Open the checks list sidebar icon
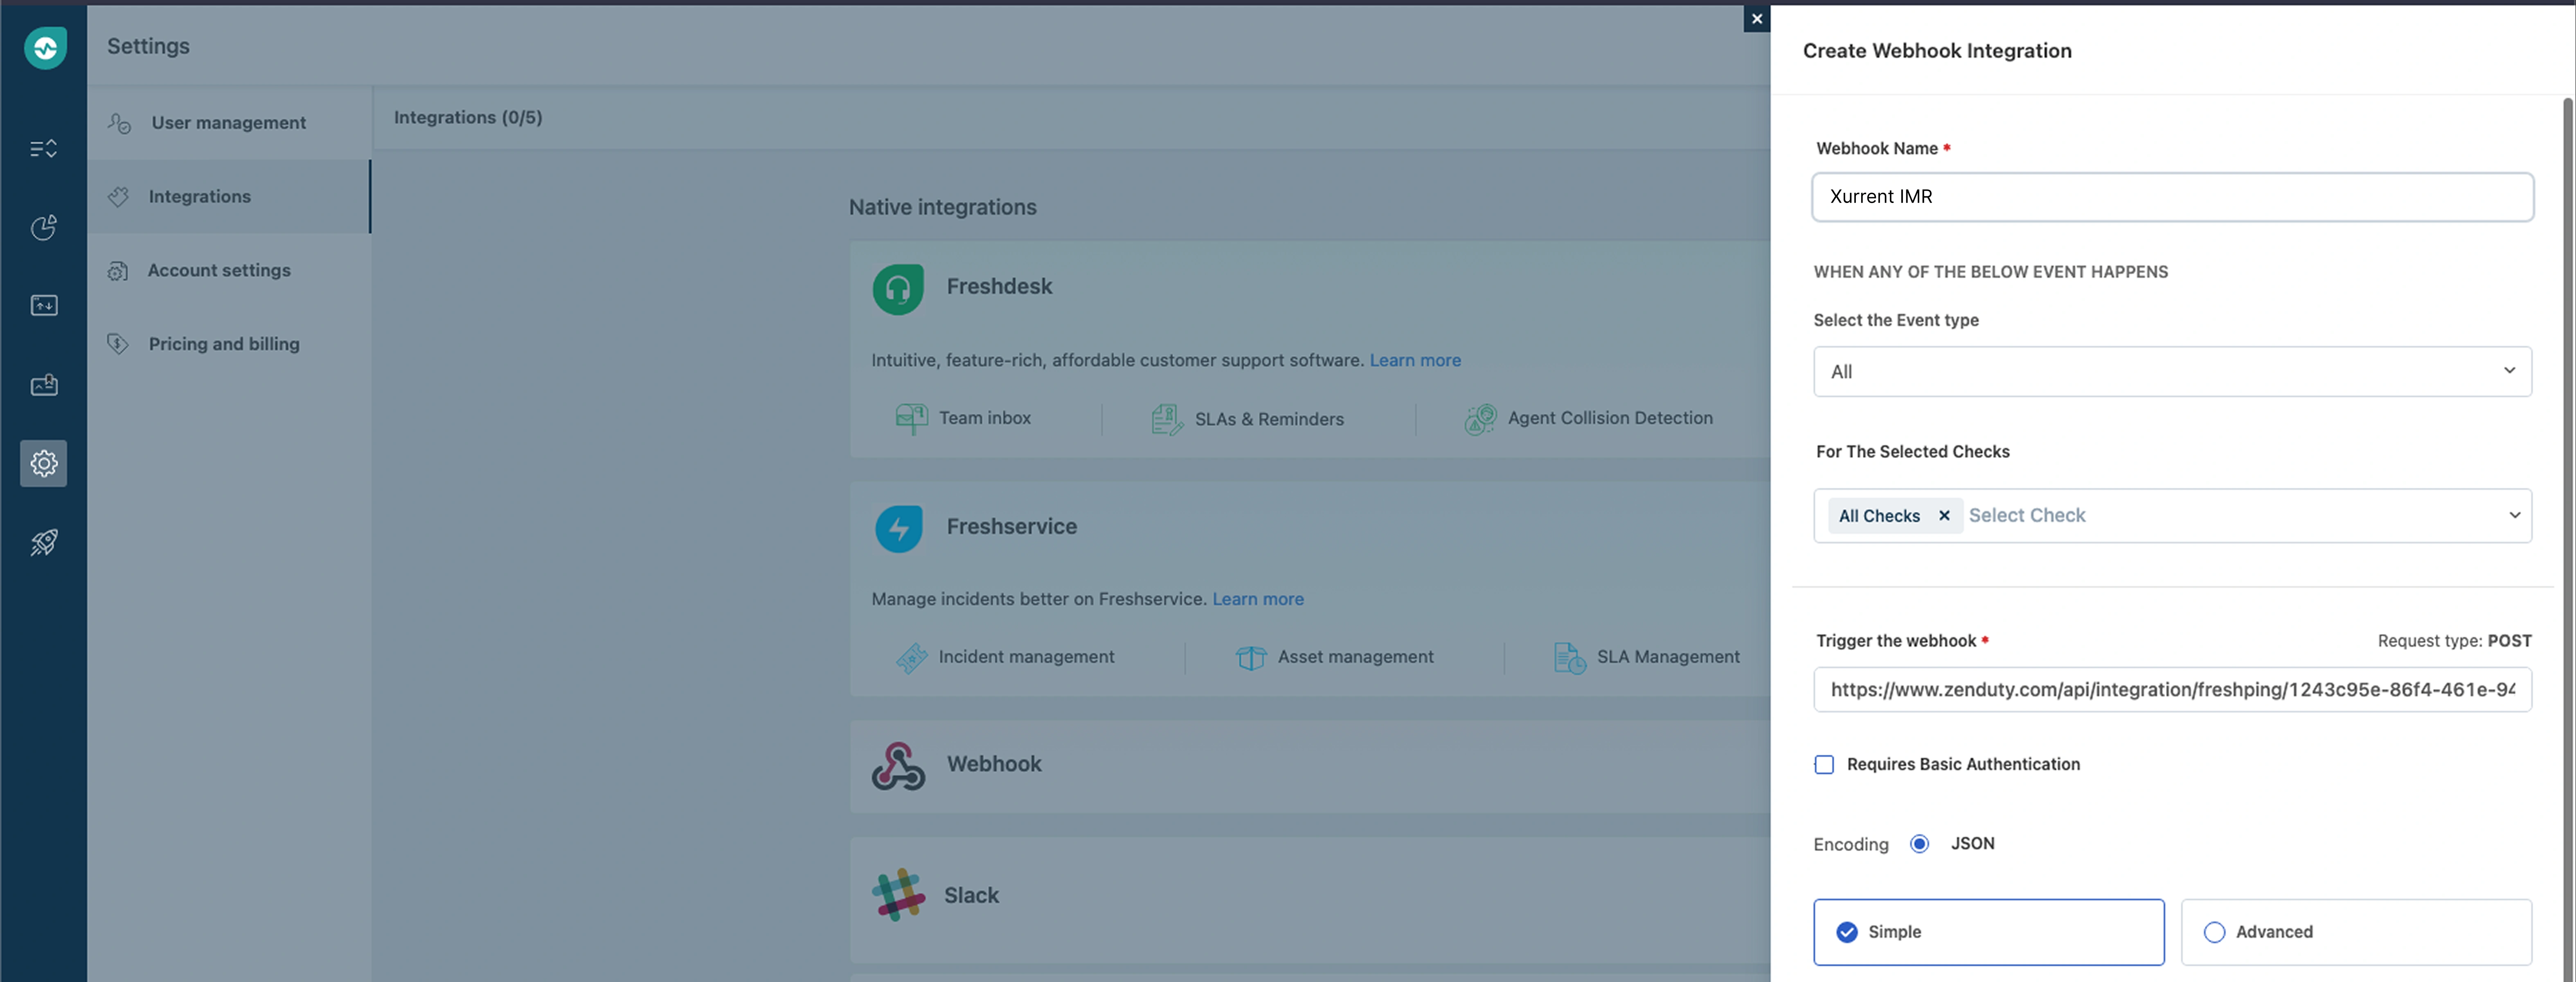Viewport: 2576px width, 982px height. [x=43, y=149]
